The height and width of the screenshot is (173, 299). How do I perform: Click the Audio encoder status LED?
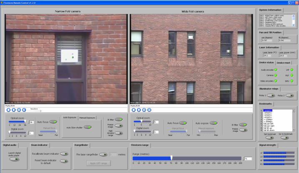(276, 70)
